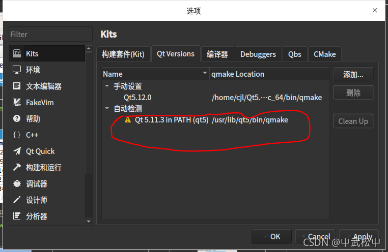This screenshot has width=388, height=252.
Task: Switch to the 构建套件(Kit) tab
Action: 123,54
